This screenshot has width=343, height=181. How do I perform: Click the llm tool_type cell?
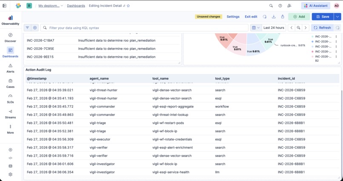point(217,172)
